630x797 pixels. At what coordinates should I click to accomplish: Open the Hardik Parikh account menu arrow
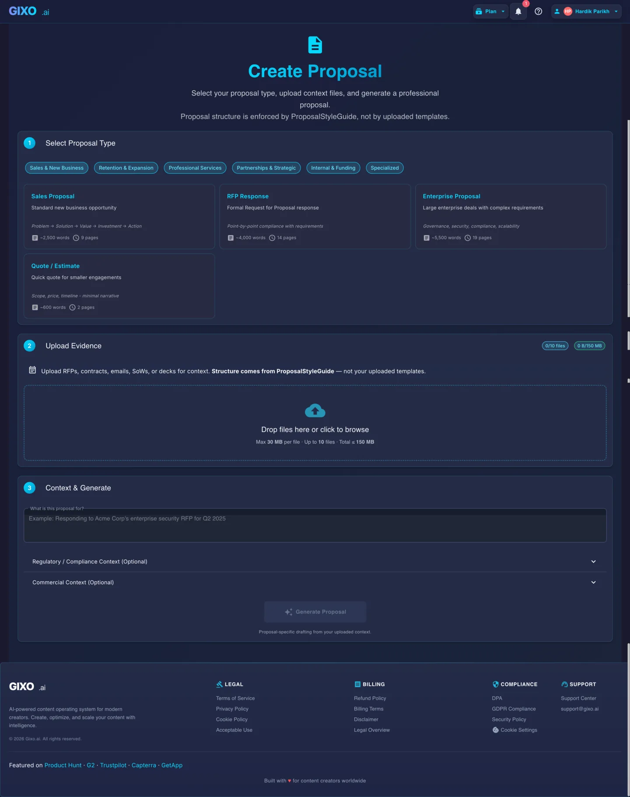pyautogui.click(x=616, y=11)
